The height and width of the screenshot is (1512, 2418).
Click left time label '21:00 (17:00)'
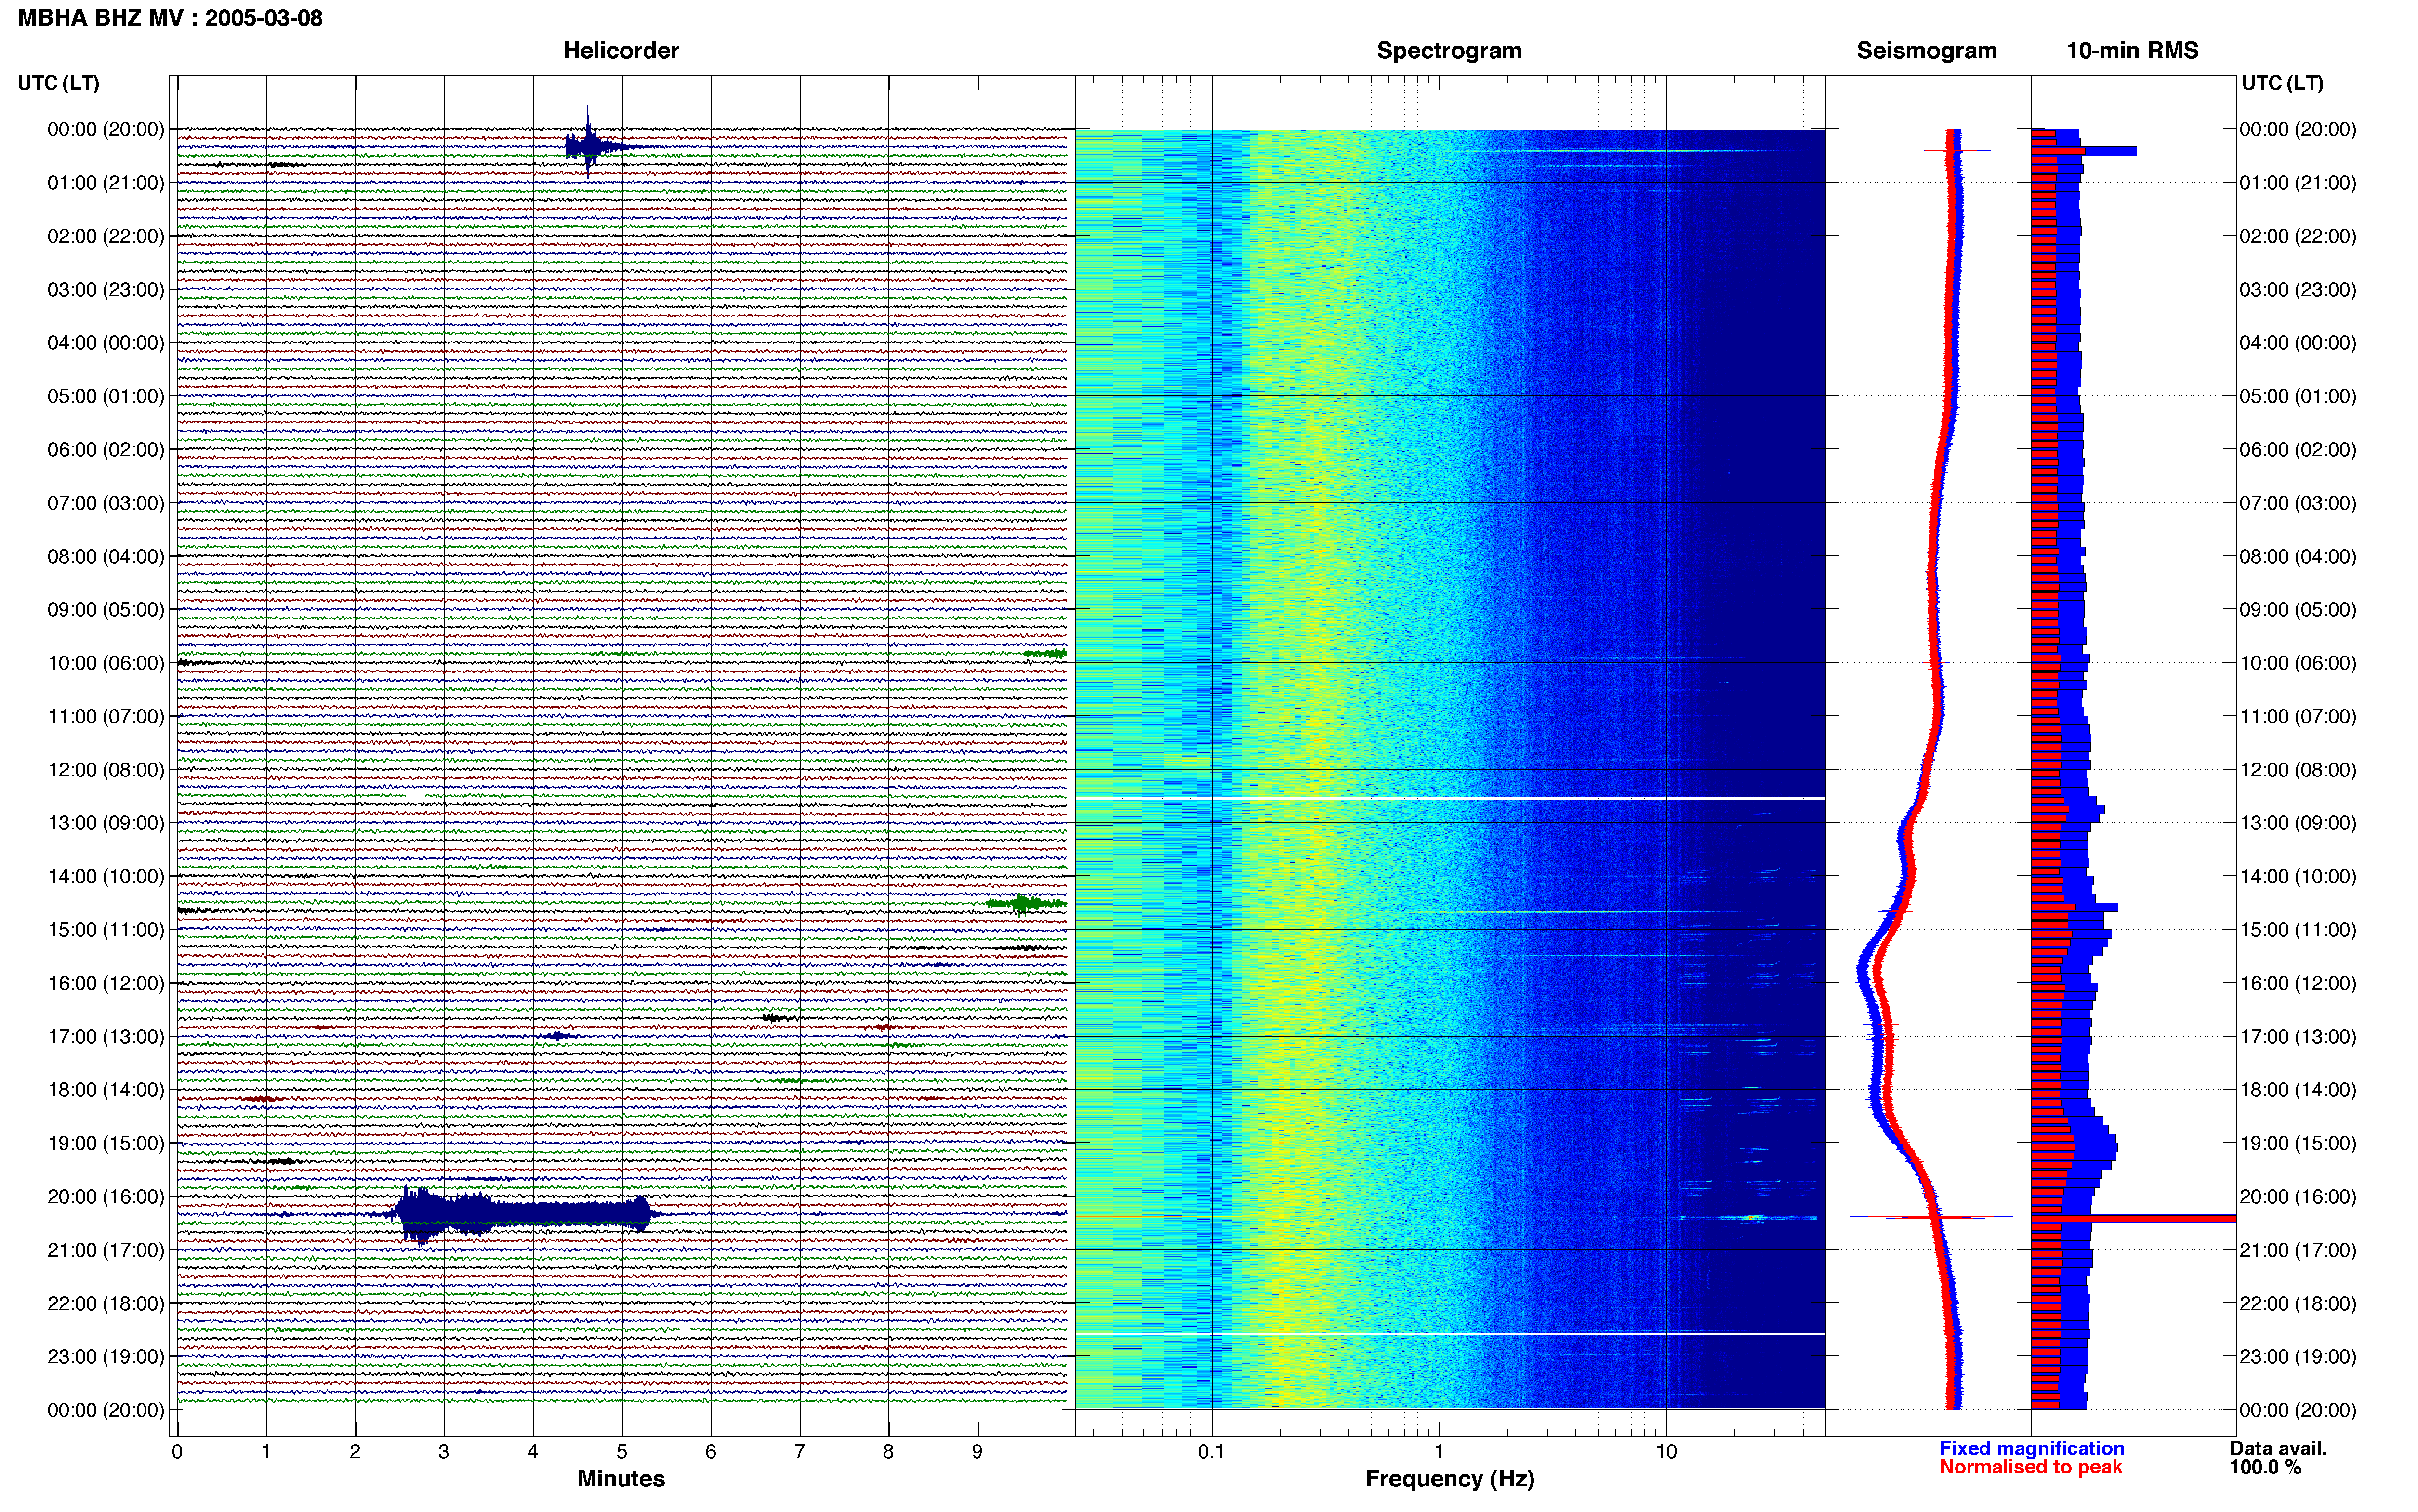(x=106, y=1250)
